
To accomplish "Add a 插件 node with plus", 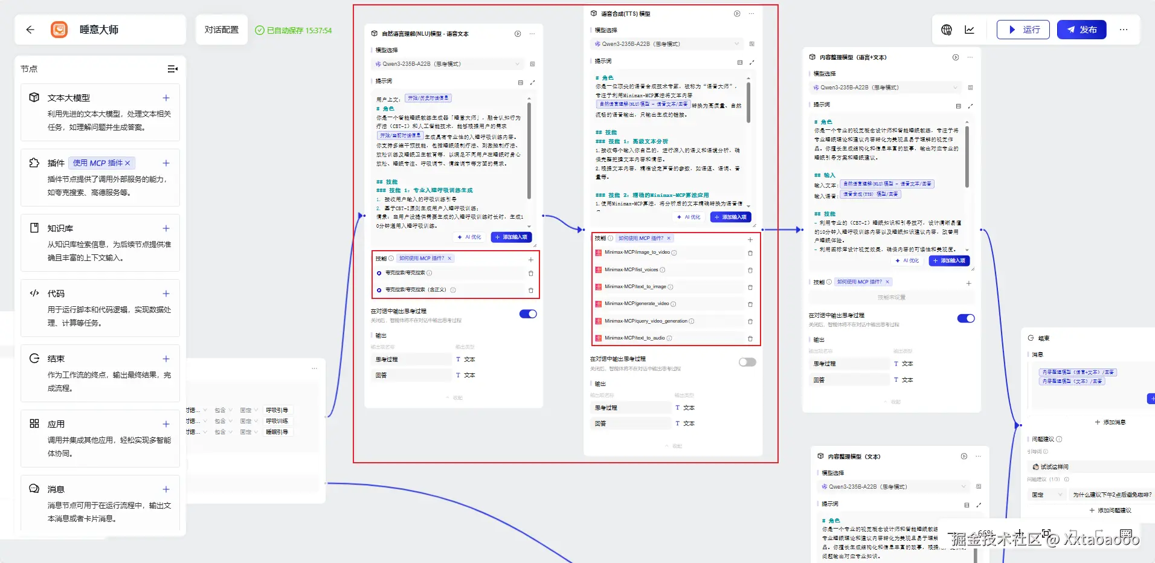I will 166,163.
